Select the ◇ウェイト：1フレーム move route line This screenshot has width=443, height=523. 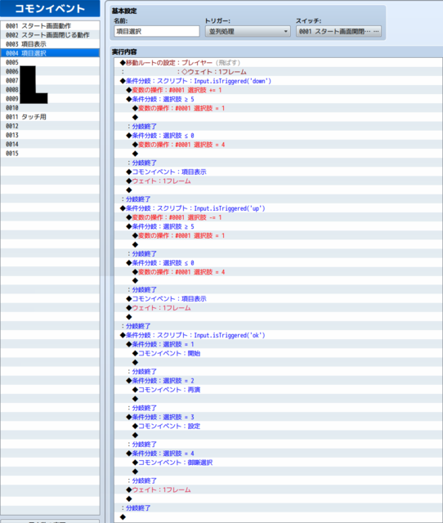point(278,72)
